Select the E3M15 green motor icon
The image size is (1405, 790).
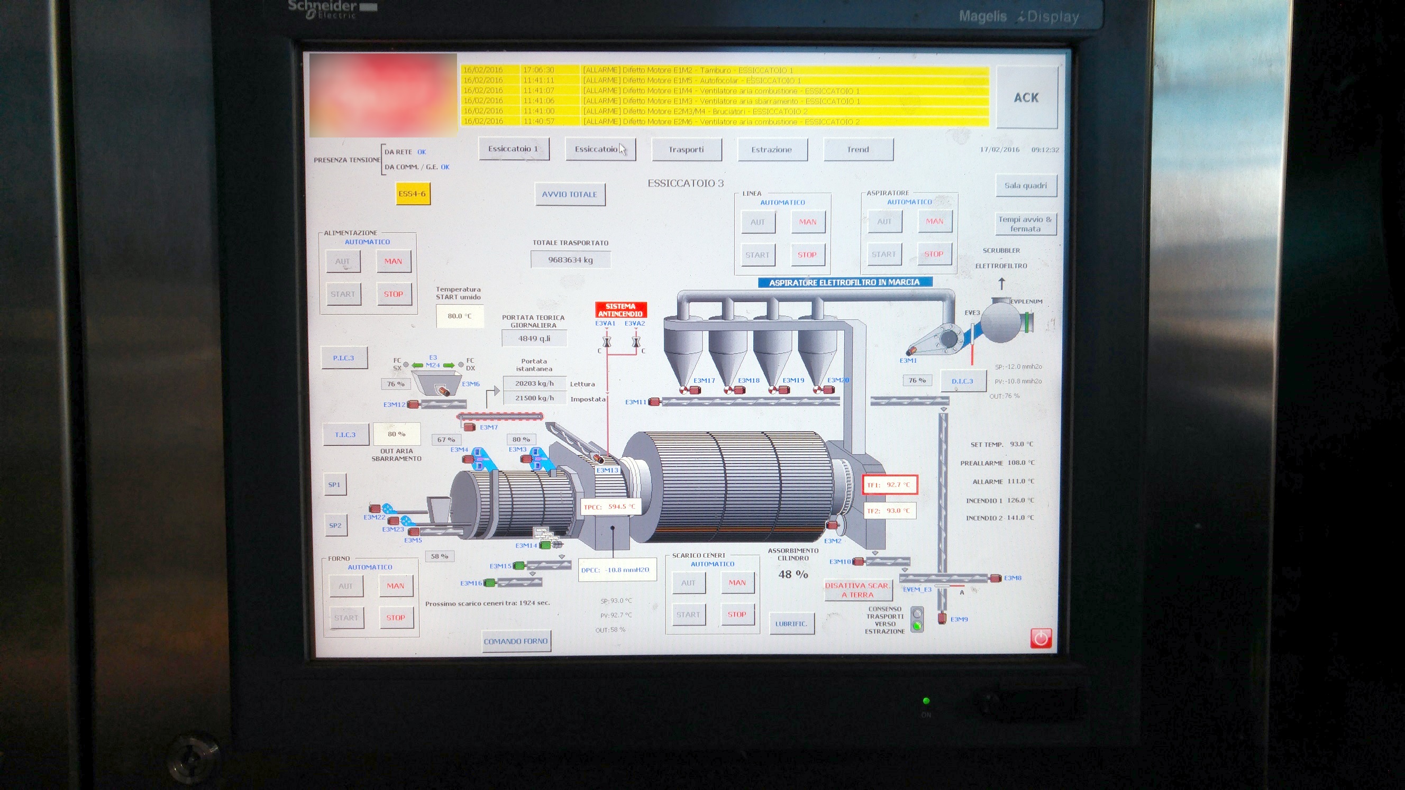tap(519, 566)
